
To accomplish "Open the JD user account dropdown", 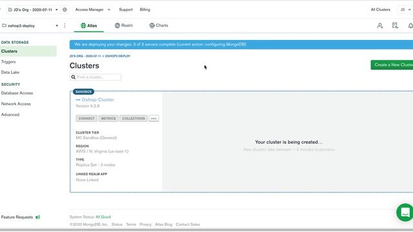I will pos(405,10).
